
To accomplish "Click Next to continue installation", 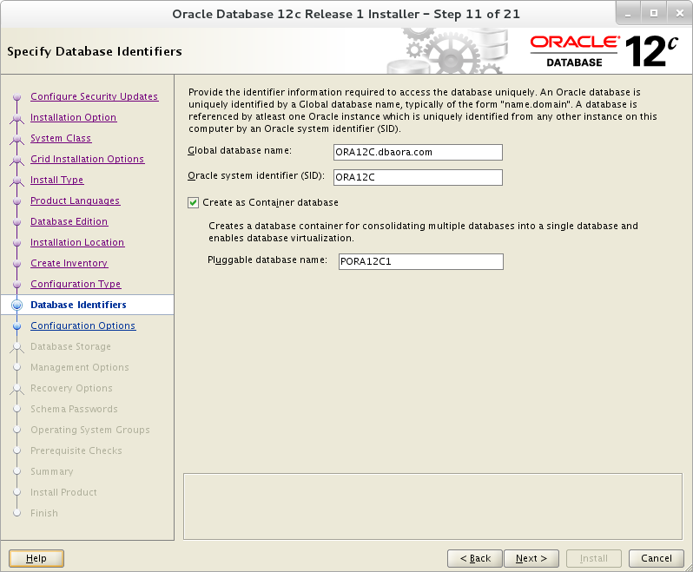I will click(531, 559).
